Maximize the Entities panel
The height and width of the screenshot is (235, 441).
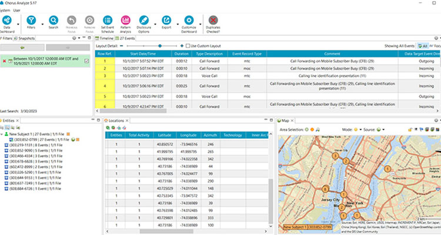(x=98, y=120)
